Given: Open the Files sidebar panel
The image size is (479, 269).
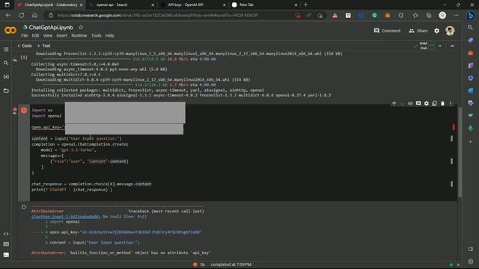Looking at the screenshot, I should (x=6, y=90).
